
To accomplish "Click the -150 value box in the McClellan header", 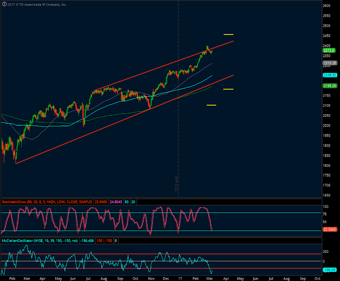I will [108, 241].
